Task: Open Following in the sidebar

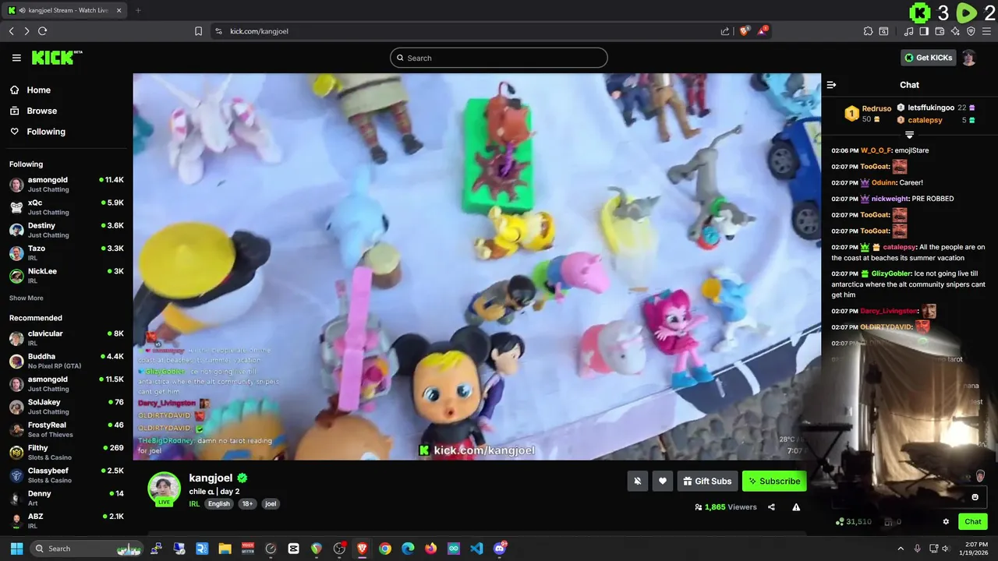Action: tap(66, 132)
